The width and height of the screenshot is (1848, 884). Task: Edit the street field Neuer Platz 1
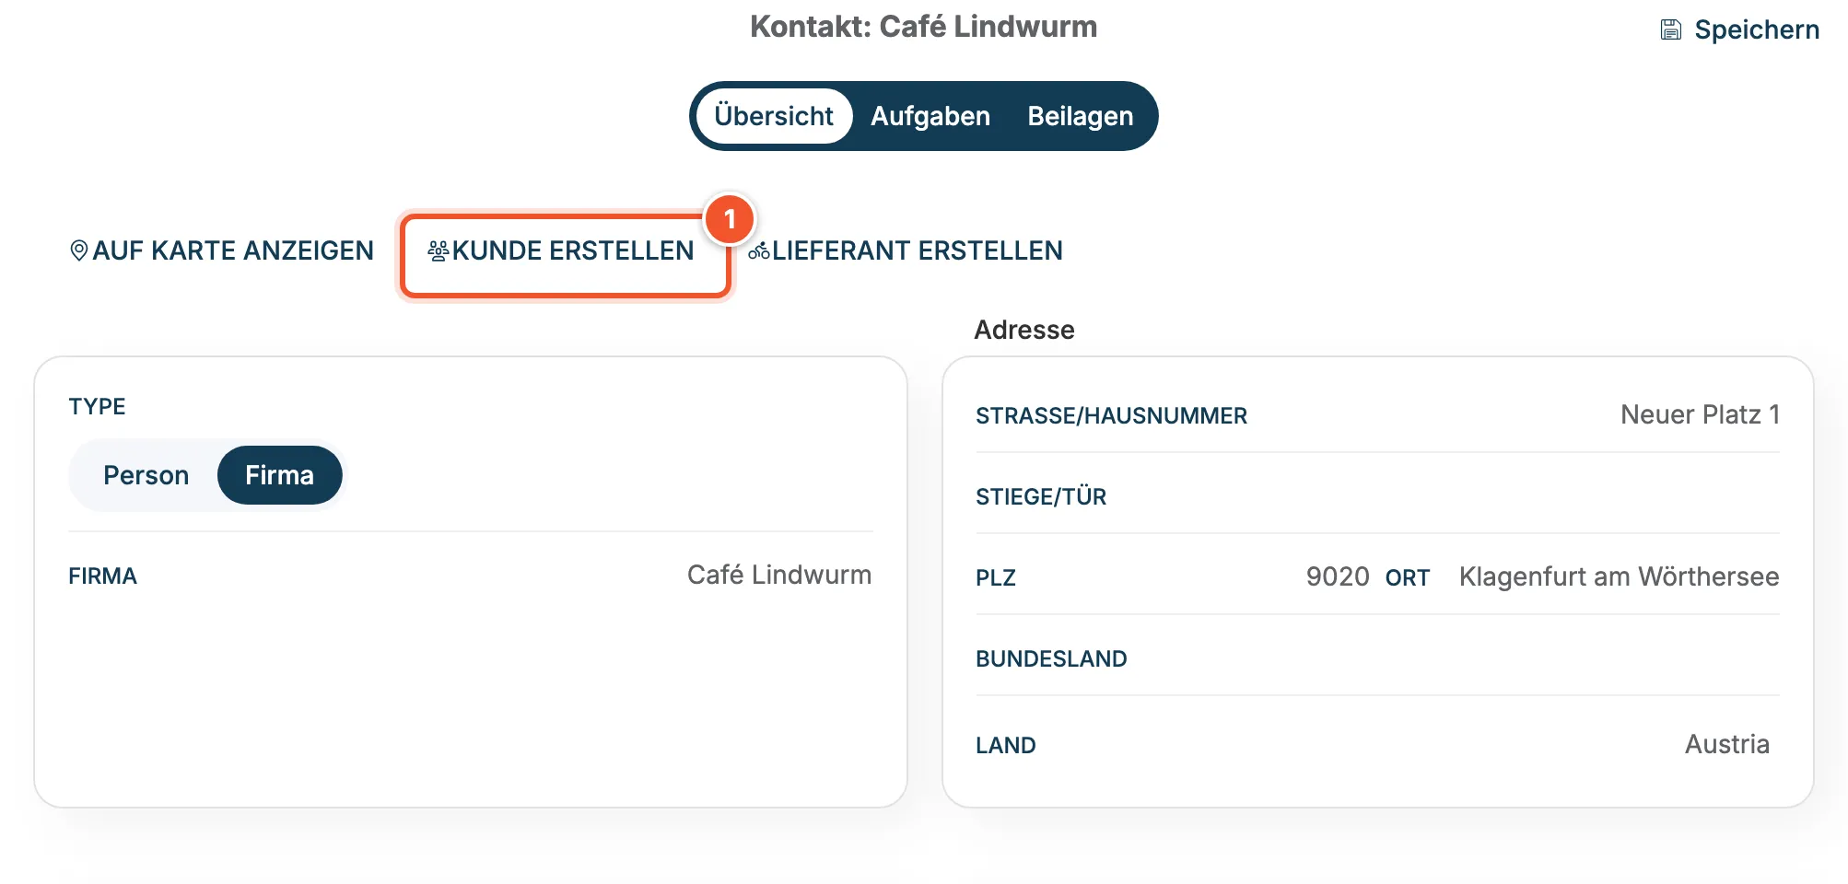pyautogui.click(x=1700, y=414)
